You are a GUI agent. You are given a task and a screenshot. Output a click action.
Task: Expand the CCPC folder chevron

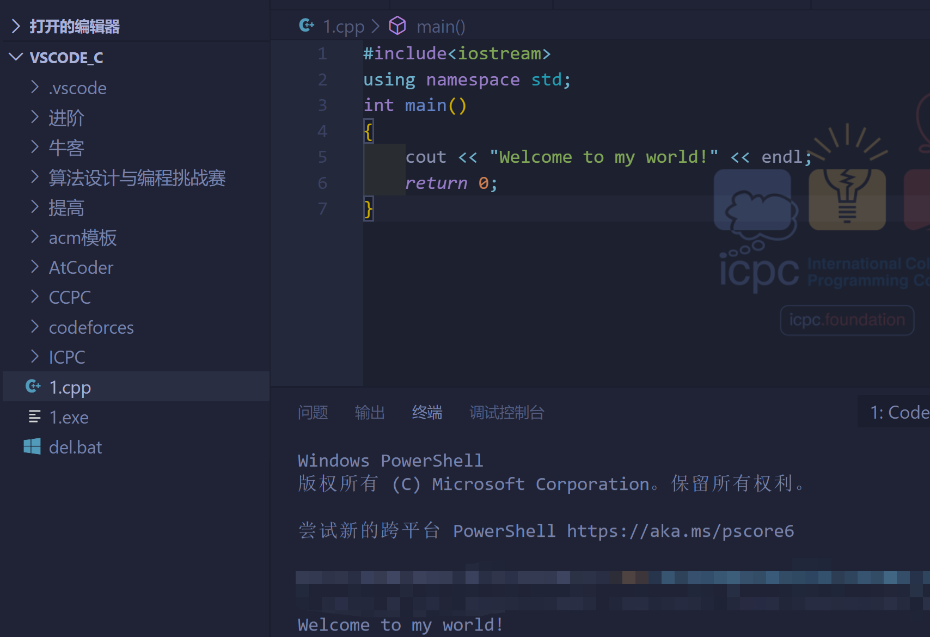(x=35, y=297)
